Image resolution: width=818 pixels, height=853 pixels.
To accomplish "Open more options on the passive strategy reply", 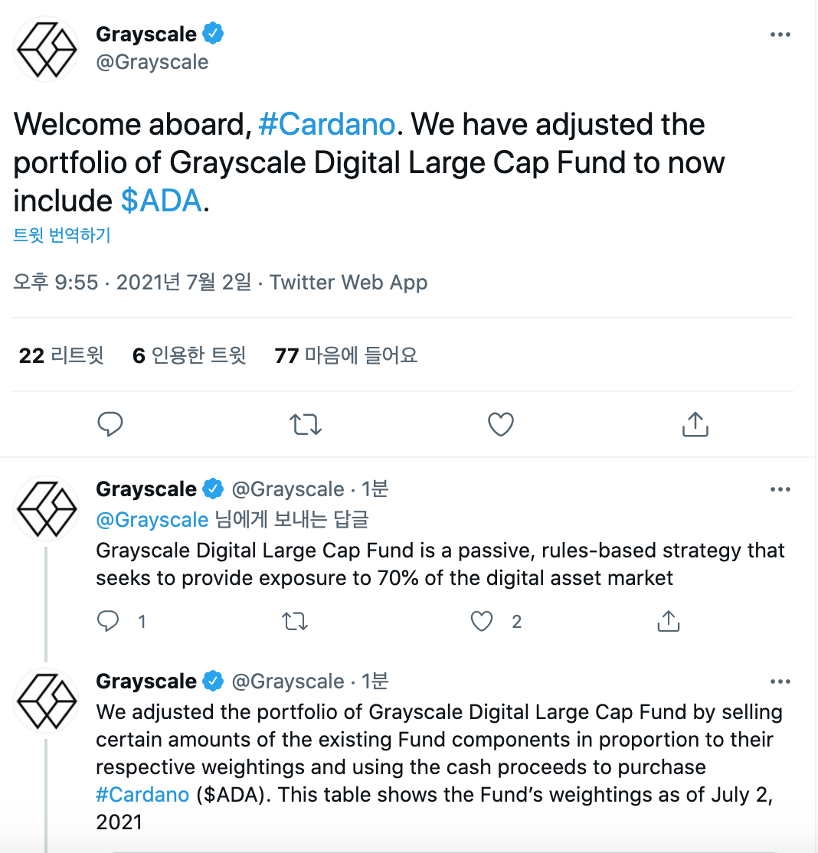I will 780,490.
